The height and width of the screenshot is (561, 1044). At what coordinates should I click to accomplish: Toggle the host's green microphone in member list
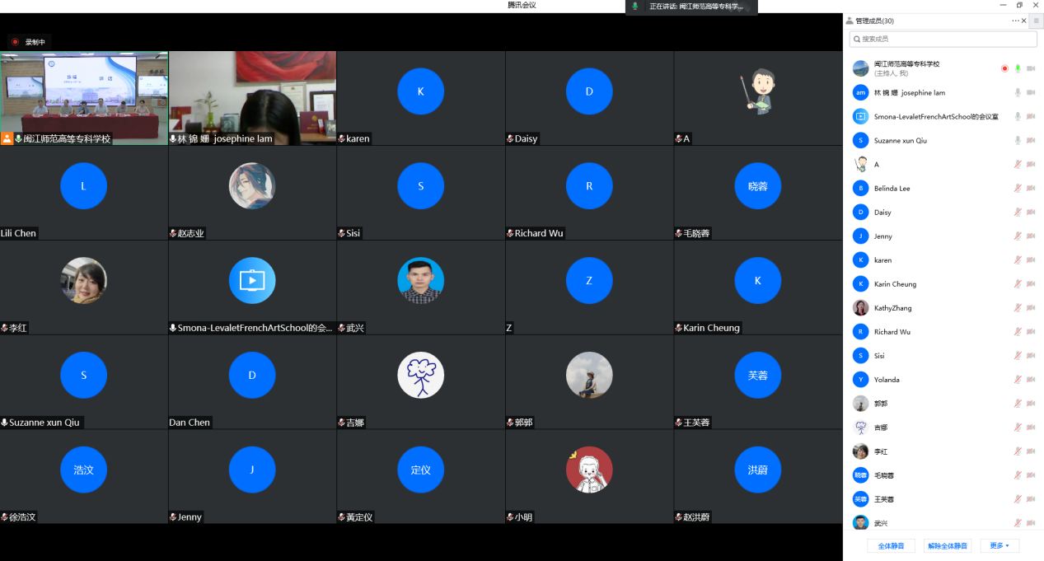tap(1018, 68)
